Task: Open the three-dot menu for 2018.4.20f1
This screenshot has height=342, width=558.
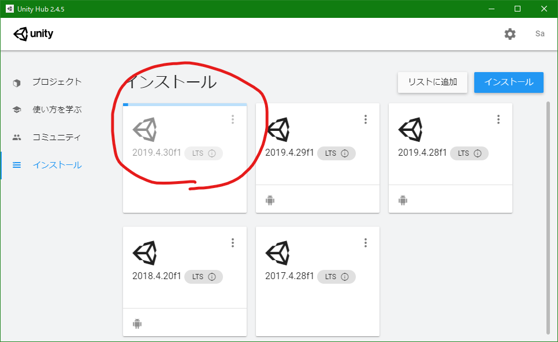Action: 233,243
